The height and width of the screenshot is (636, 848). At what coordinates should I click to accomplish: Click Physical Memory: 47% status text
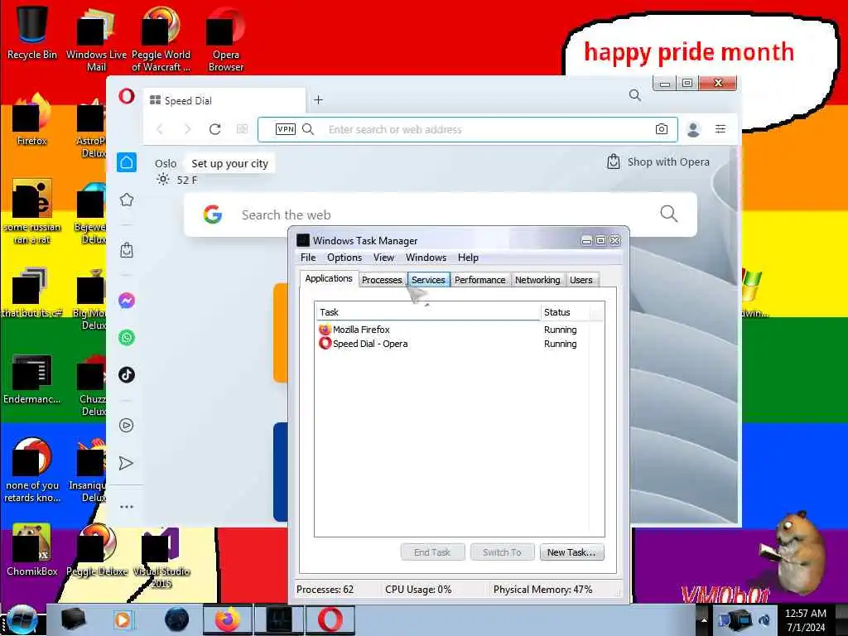coord(542,590)
